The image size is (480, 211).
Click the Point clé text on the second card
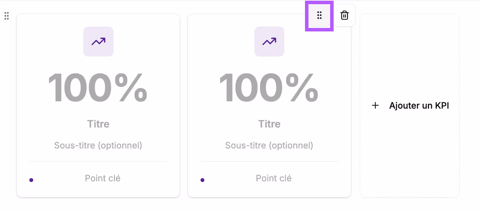click(274, 178)
